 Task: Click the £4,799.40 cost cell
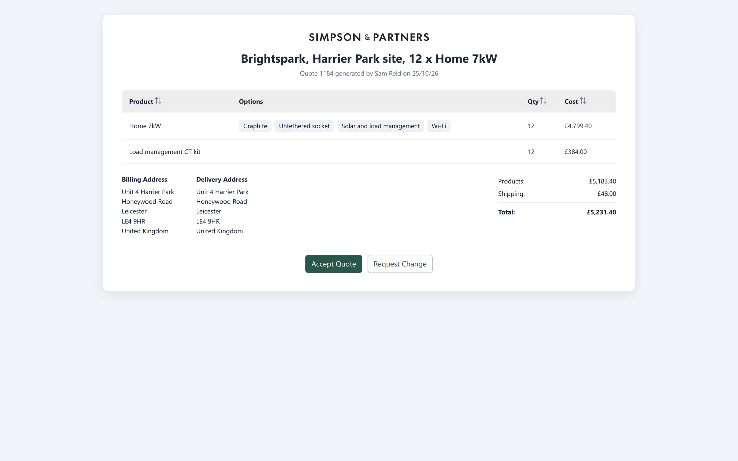click(578, 126)
